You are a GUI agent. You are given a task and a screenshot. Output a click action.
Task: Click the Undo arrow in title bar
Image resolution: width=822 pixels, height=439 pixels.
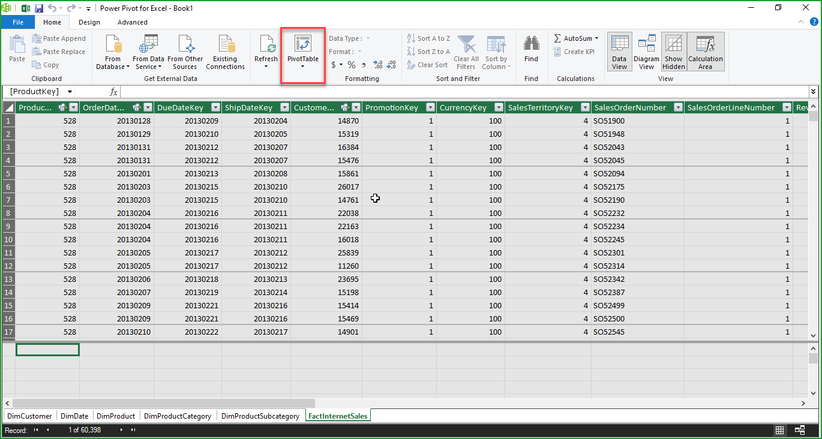(52, 8)
